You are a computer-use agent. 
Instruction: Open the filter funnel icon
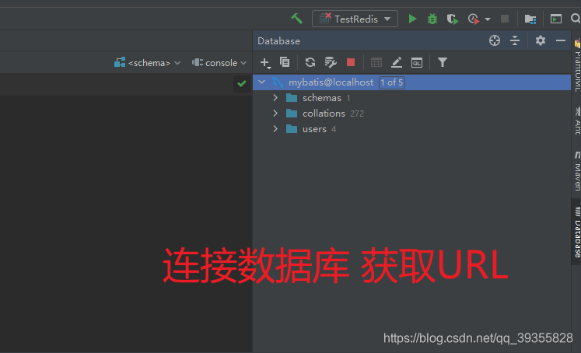(x=442, y=62)
